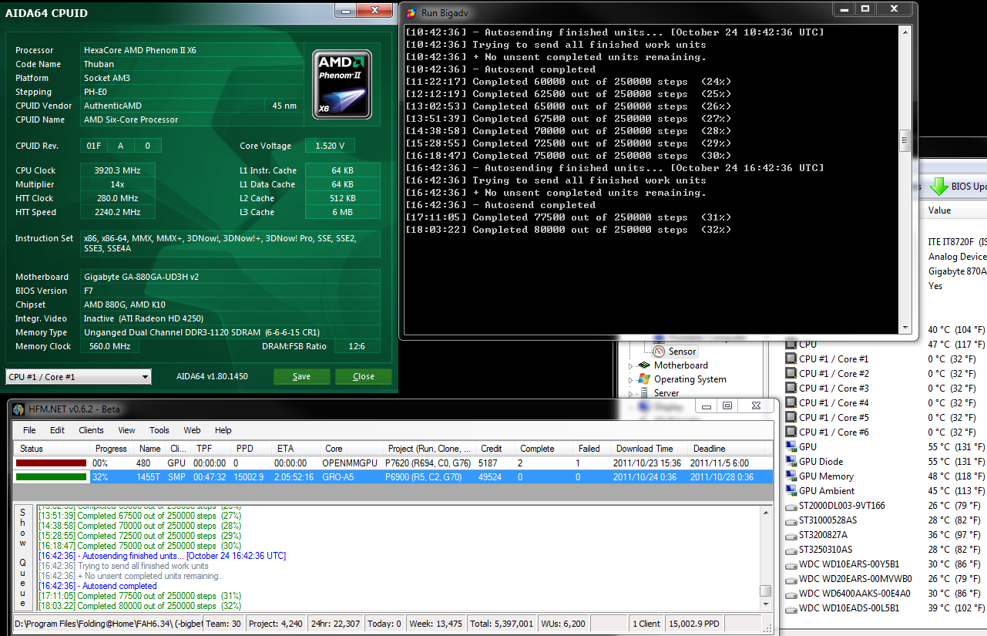
Task: Click the CPU #1 / Core #3 chip icon
Action: [x=791, y=389]
